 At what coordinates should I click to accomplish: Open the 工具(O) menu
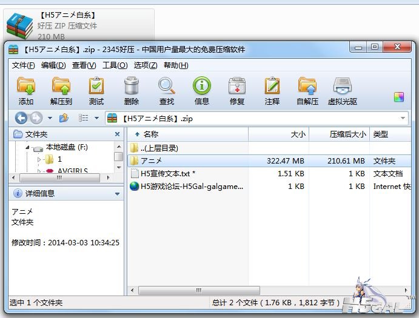pyautogui.click(x=115, y=65)
